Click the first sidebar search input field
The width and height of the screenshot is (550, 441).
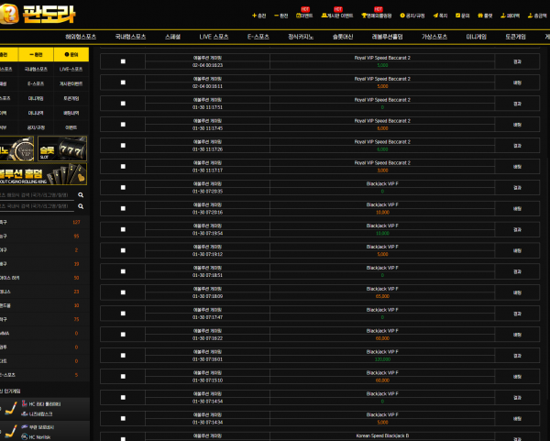[x=37, y=195]
